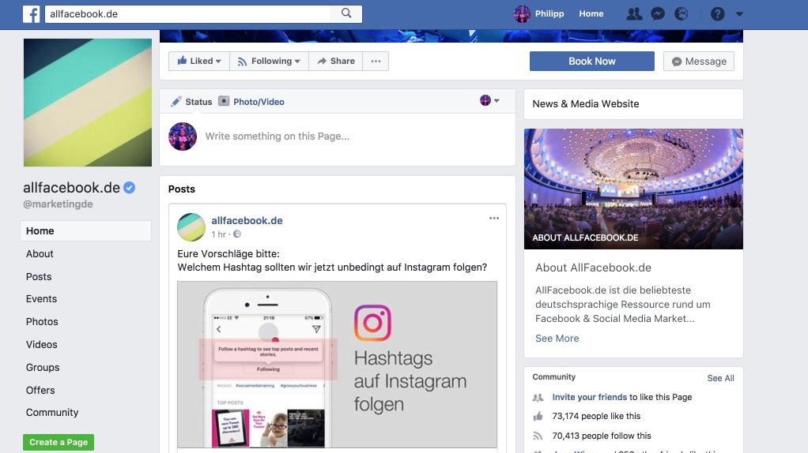Click the Facebook logo icon

[31, 14]
